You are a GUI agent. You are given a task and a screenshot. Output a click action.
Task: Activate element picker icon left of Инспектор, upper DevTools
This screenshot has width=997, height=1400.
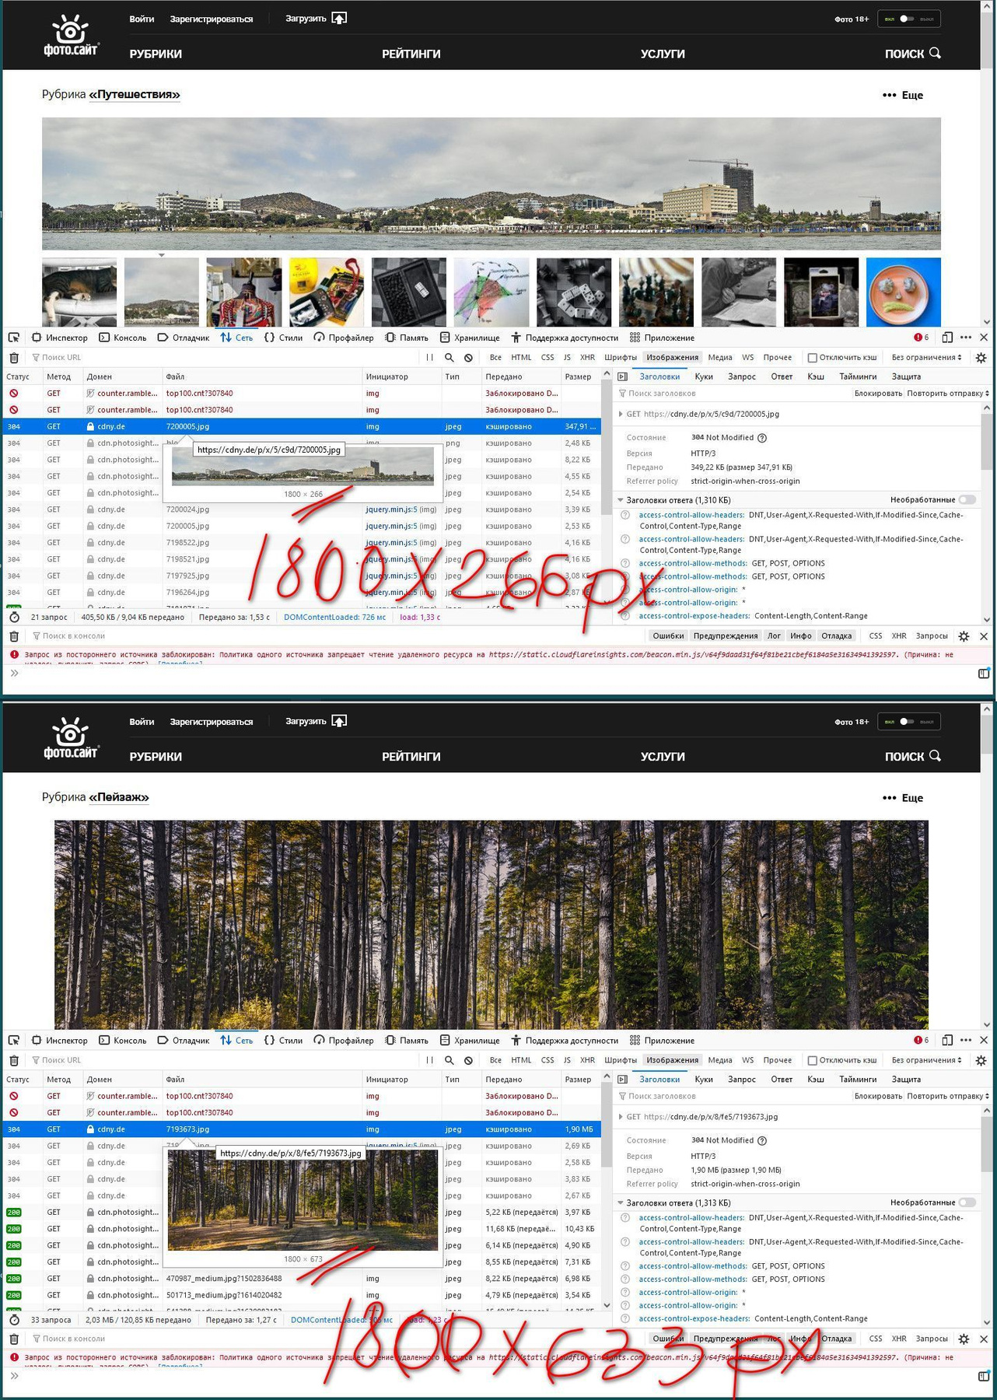[14, 338]
